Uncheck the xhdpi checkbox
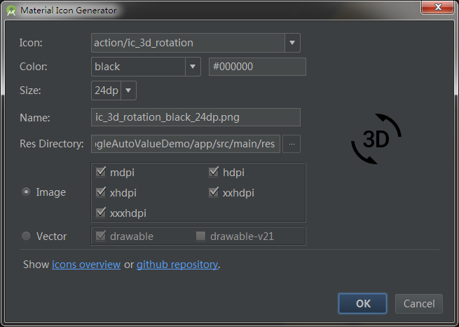The width and height of the screenshot is (459, 327). point(100,192)
